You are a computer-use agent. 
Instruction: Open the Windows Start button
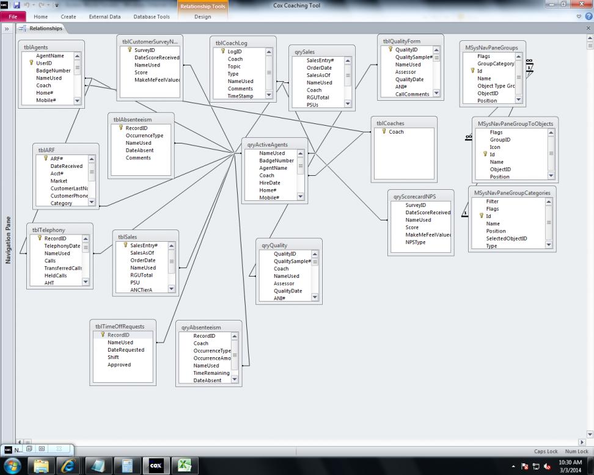[x=12, y=466]
